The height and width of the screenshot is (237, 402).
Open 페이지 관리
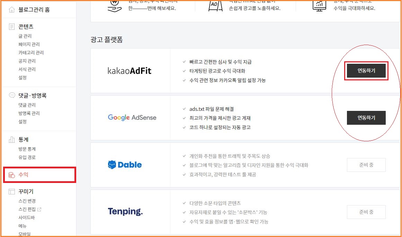click(29, 44)
